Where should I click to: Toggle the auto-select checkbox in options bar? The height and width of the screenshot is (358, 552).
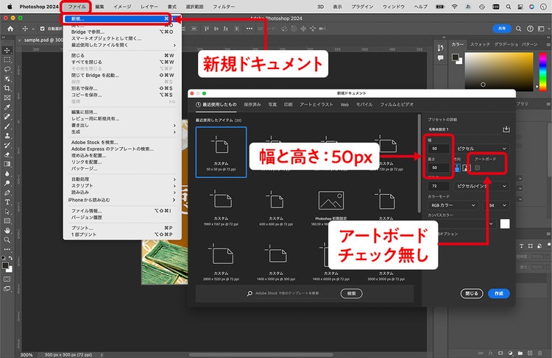point(42,29)
